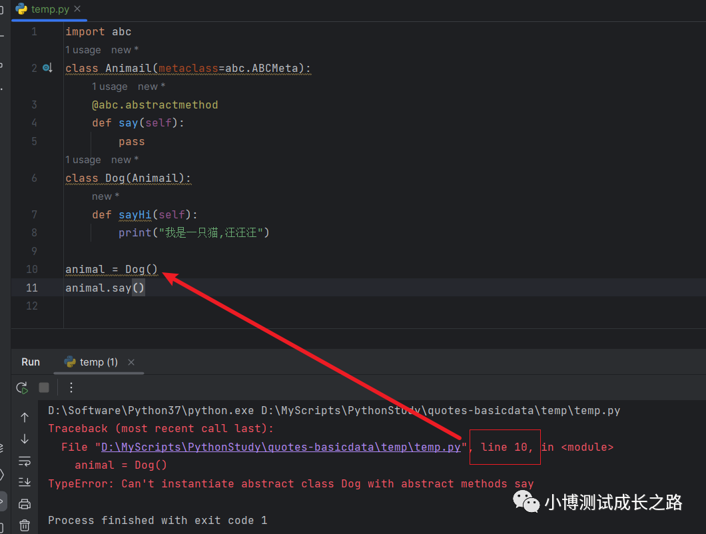Viewport: 706px width, 534px height.
Task: Click "def say(self):" on line 4
Action: pyautogui.click(x=139, y=123)
